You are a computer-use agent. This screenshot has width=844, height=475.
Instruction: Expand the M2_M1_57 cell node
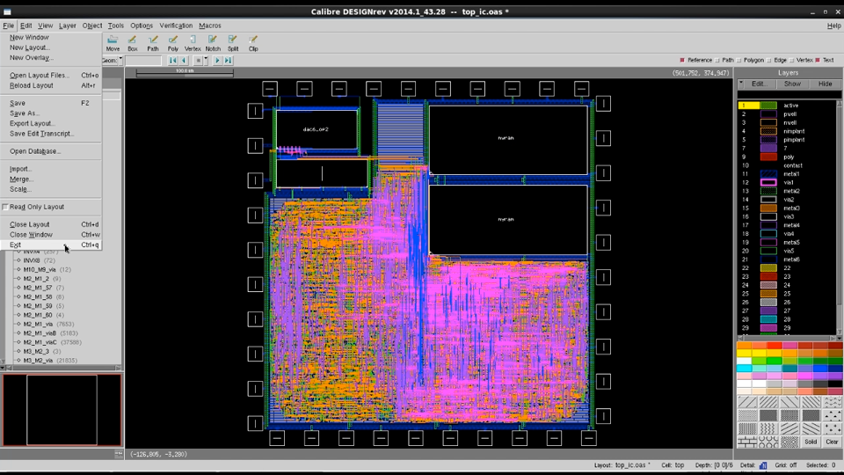tap(18, 288)
